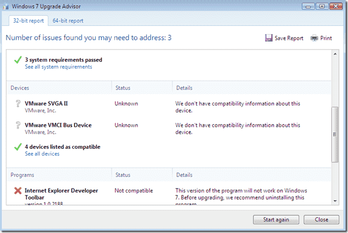348x233 pixels.
Task: Close the window using title bar X
Action: pos(336,6)
